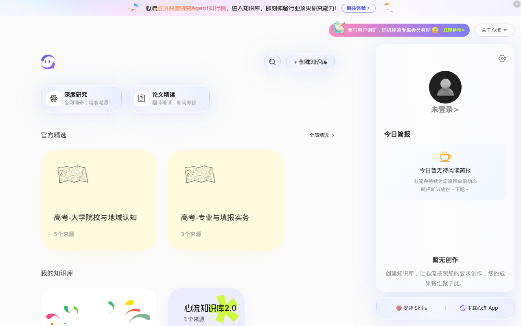Viewport: 521px width, 326px height.
Task: Click the chevron next to 全部精选
Action: click(333, 135)
